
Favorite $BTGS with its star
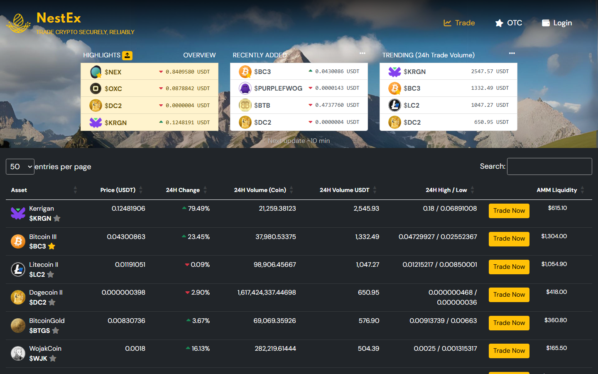point(55,330)
